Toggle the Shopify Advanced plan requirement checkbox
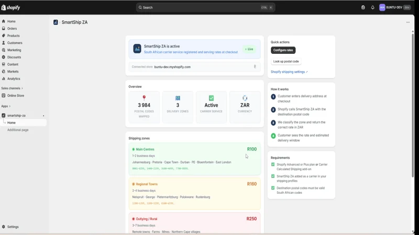 pyautogui.click(x=273, y=164)
